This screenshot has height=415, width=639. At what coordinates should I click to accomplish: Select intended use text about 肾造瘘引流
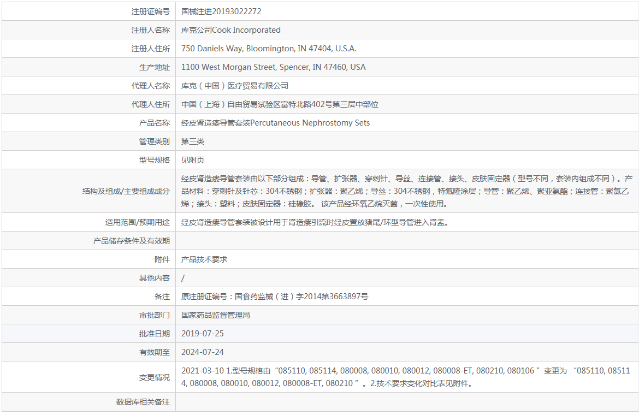[315, 222]
